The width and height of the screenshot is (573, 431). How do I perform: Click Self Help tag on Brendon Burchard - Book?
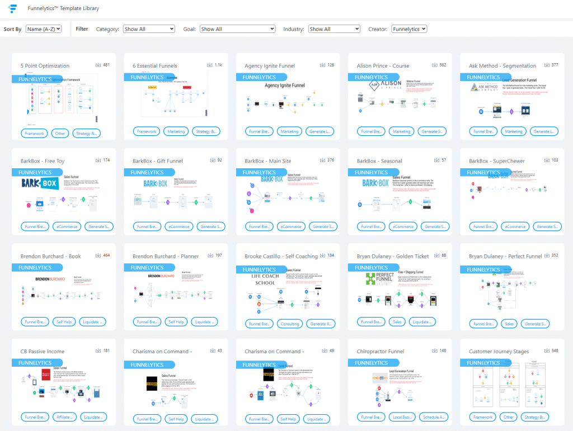tap(64, 322)
